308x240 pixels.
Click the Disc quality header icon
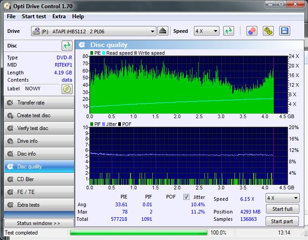point(82,45)
